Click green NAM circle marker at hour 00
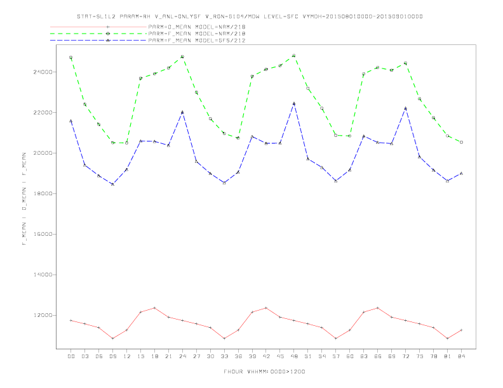Screen dimensions: 503x388 click(71, 58)
